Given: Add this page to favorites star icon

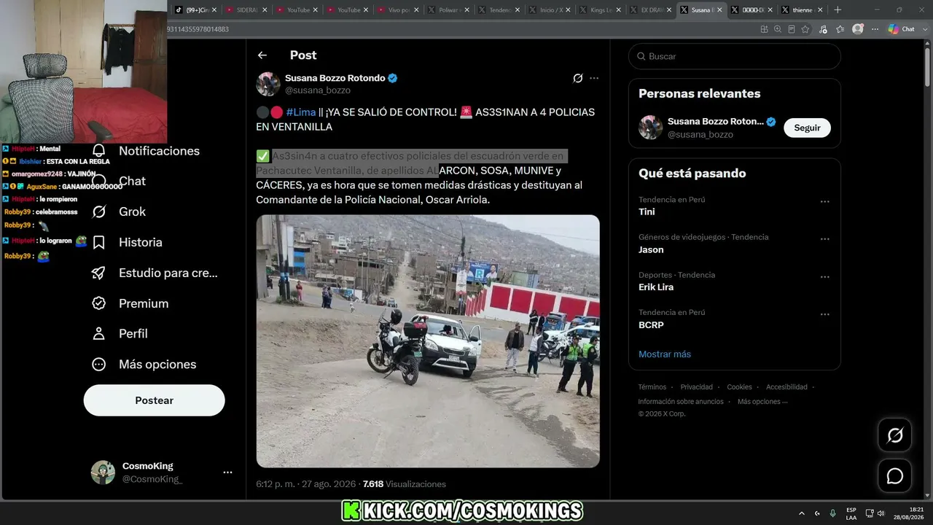Looking at the screenshot, I should (x=805, y=29).
